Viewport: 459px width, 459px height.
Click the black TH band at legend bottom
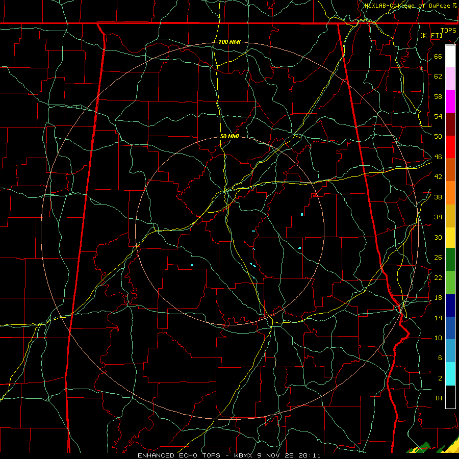point(450,397)
